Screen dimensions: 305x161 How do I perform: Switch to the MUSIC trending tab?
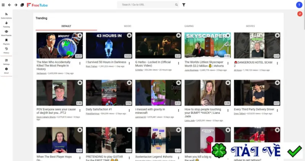coord(128,26)
